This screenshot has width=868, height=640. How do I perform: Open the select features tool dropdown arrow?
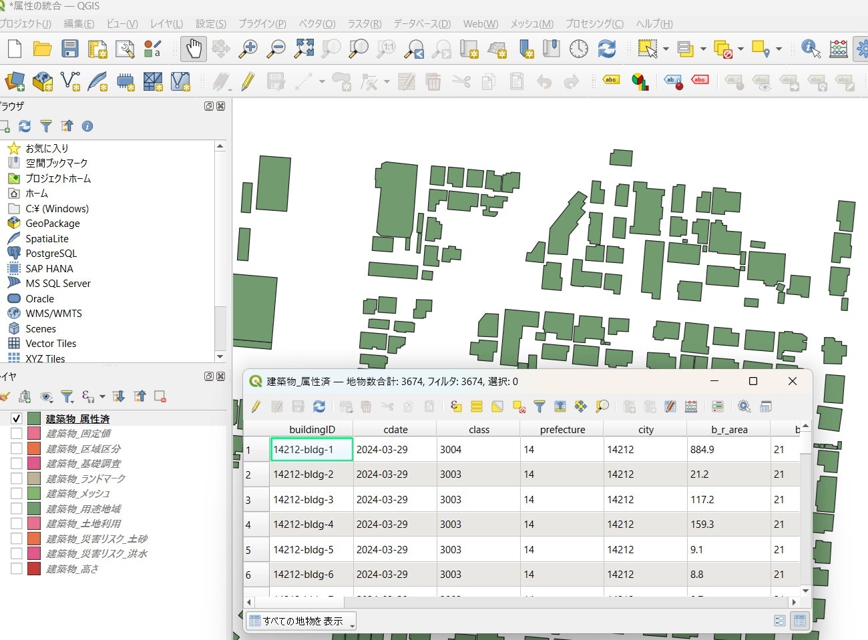(666, 49)
